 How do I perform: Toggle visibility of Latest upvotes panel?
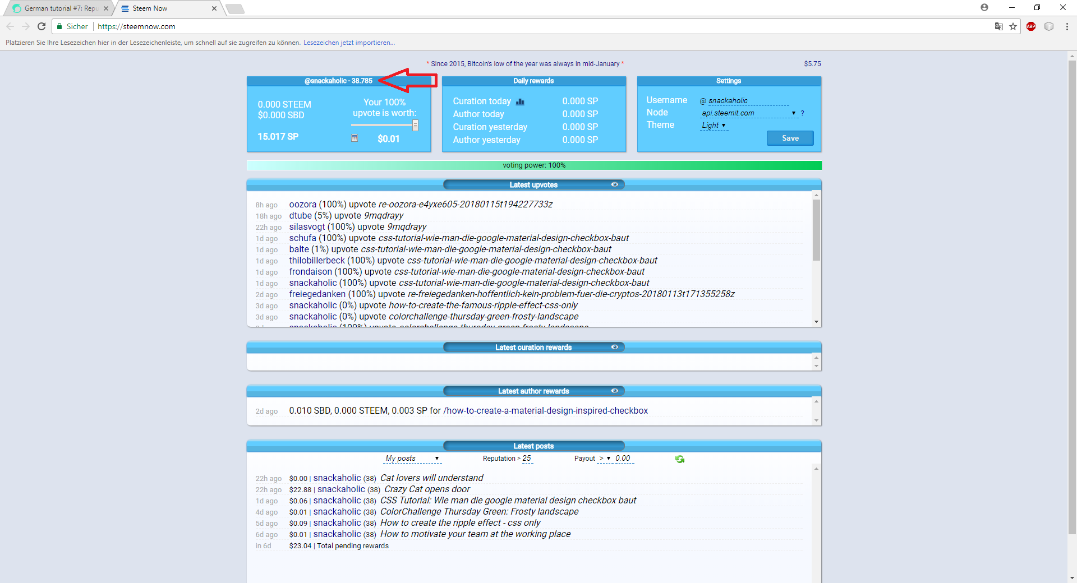pyautogui.click(x=615, y=184)
